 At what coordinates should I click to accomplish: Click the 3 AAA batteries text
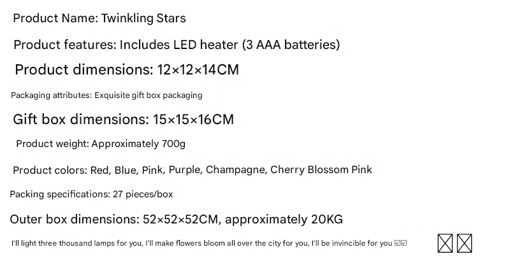(x=291, y=45)
